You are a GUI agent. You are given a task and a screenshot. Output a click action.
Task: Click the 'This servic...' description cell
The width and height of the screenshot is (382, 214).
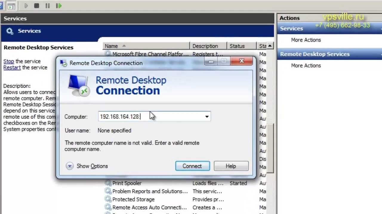[207, 191]
